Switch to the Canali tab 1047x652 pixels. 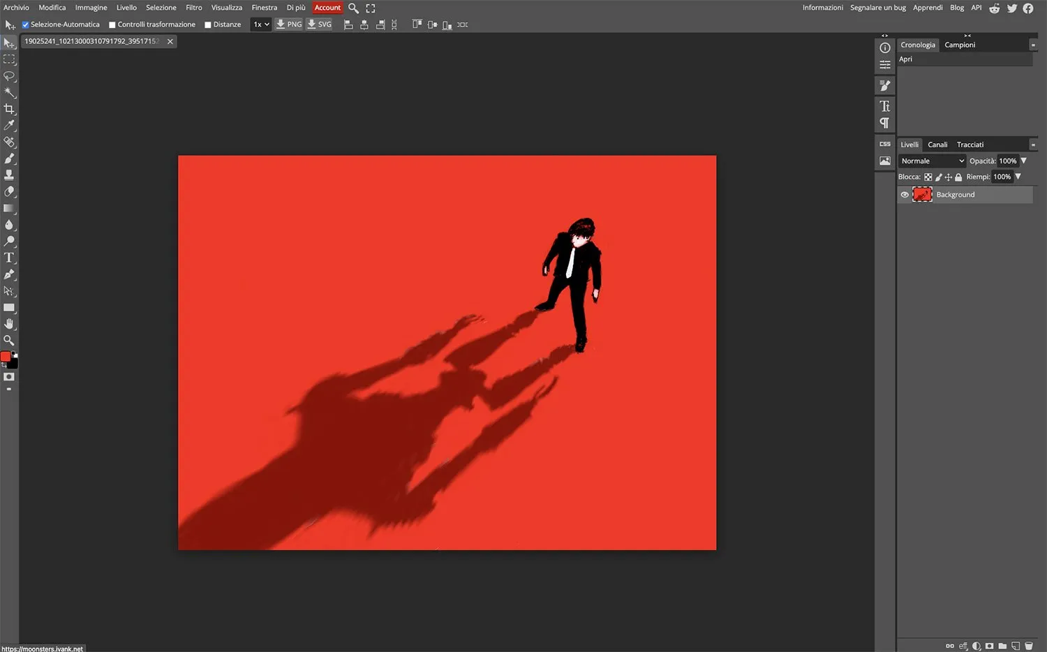pyautogui.click(x=937, y=145)
